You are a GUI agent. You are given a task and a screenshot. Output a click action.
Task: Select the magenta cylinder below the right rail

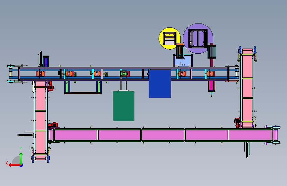(x=212, y=86)
